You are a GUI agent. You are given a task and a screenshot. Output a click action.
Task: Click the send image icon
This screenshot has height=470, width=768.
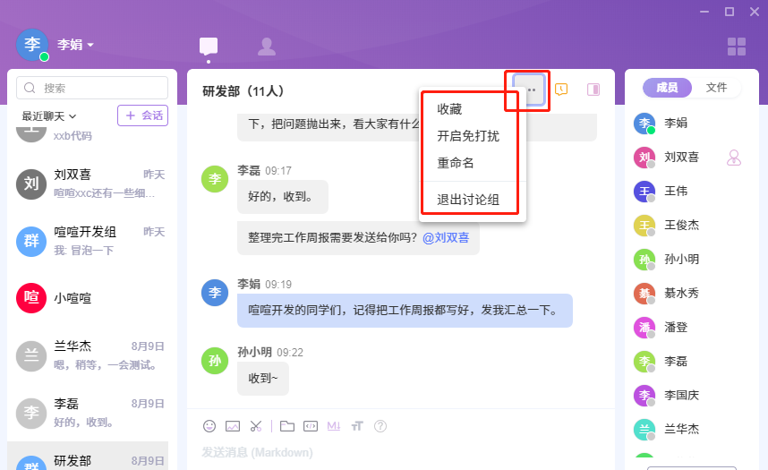pos(233,426)
